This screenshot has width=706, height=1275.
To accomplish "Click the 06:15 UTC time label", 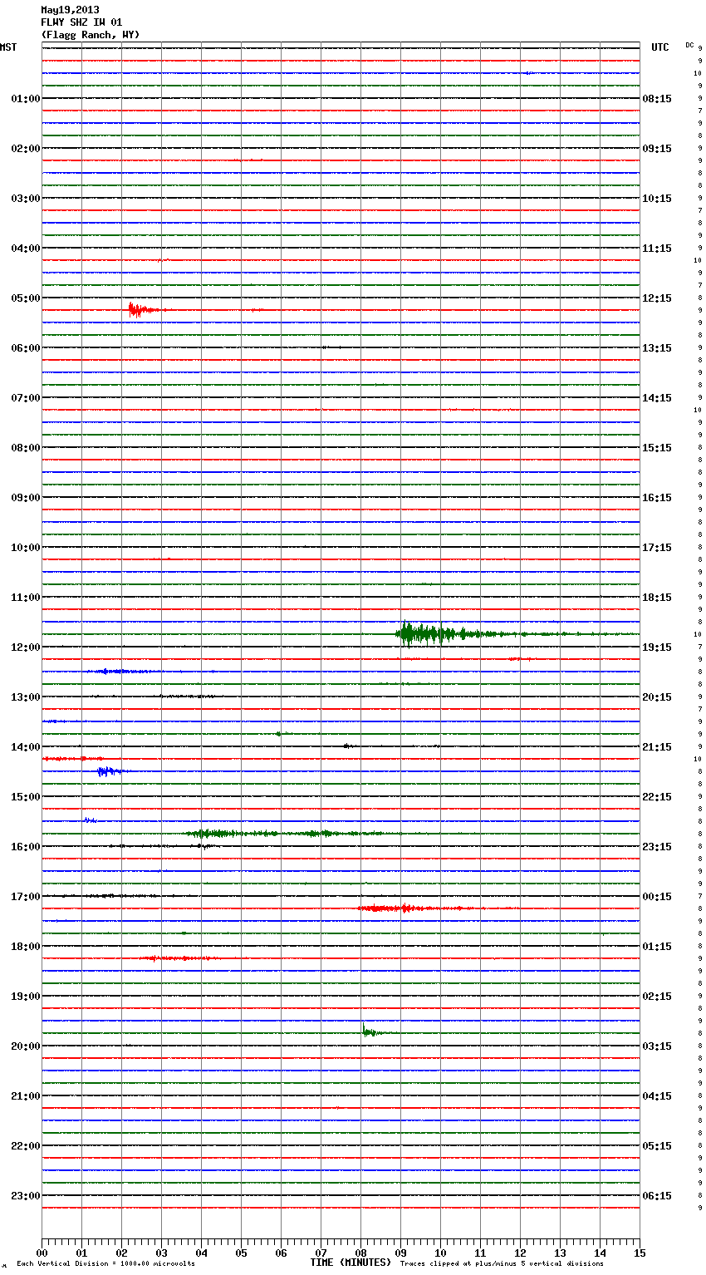I will click(657, 1196).
